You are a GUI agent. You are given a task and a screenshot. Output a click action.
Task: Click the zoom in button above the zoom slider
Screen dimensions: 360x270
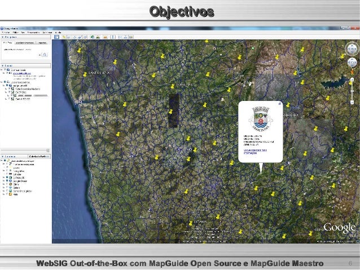coord(352,80)
